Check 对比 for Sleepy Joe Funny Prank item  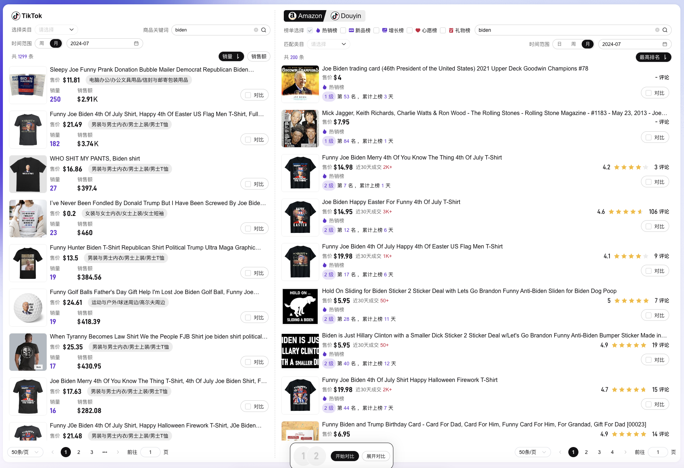coord(248,95)
